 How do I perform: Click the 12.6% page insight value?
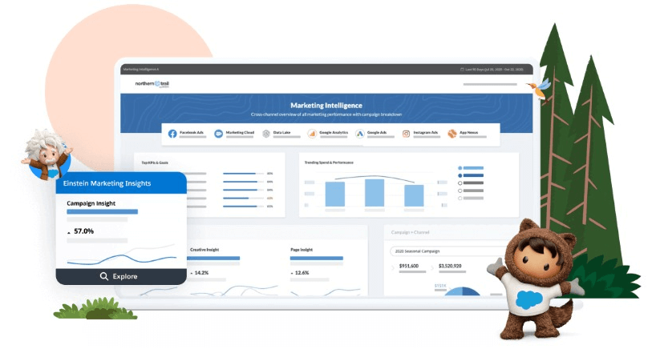(x=302, y=273)
